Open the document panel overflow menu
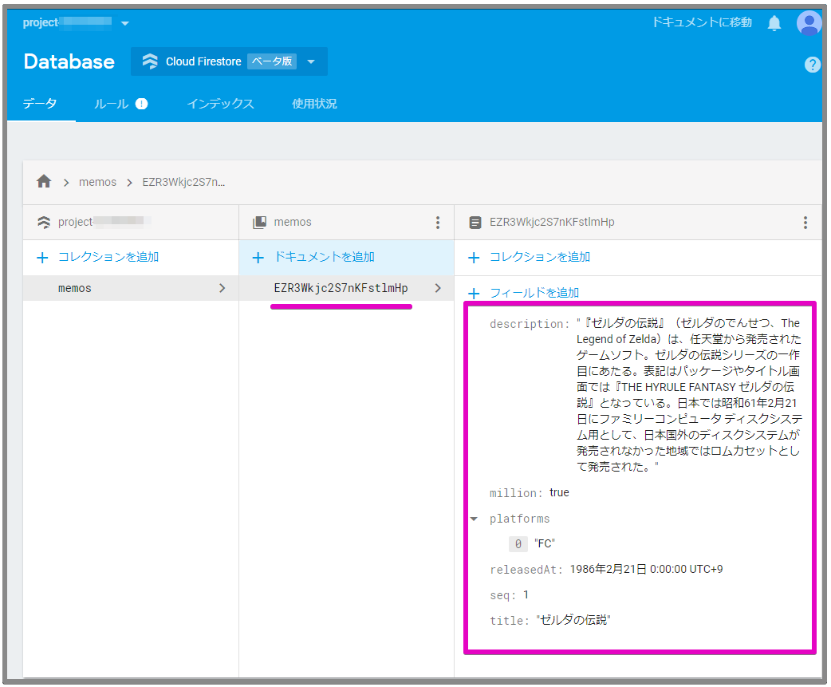831x687 pixels. [x=805, y=222]
